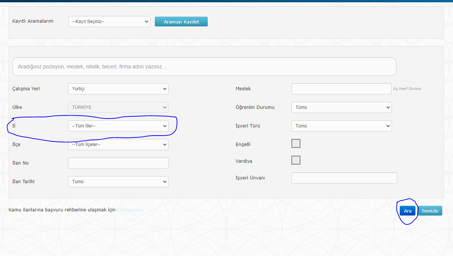Click into the Meslek input field

click(341, 89)
